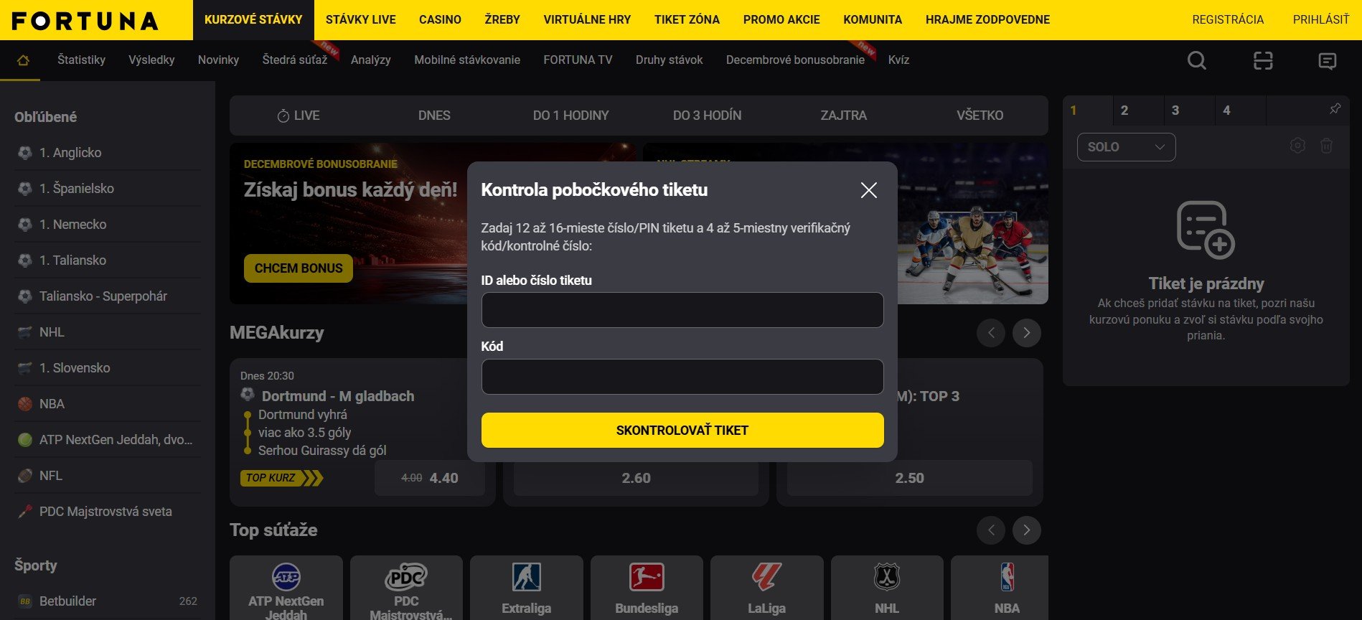Click SKONTROLOVAŤ TIKET button
The height and width of the screenshot is (620, 1362).
682,430
